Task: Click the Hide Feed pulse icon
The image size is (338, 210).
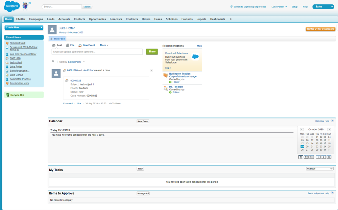Action: 51,39
